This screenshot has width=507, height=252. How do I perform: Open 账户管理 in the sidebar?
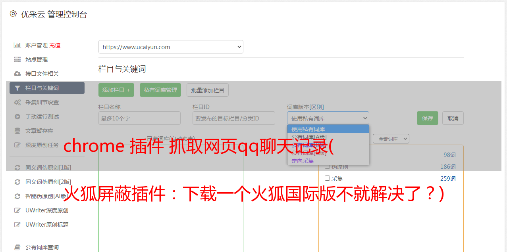36,45
